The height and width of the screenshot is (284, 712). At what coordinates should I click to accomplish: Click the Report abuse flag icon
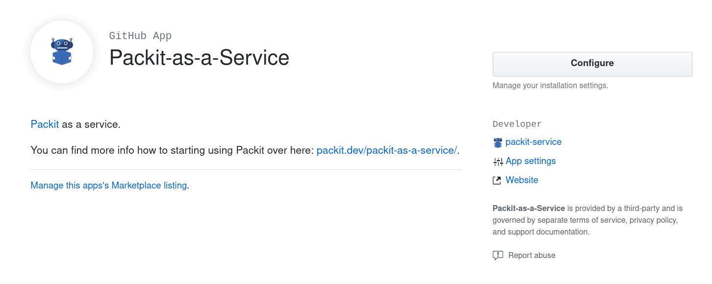[x=498, y=256]
